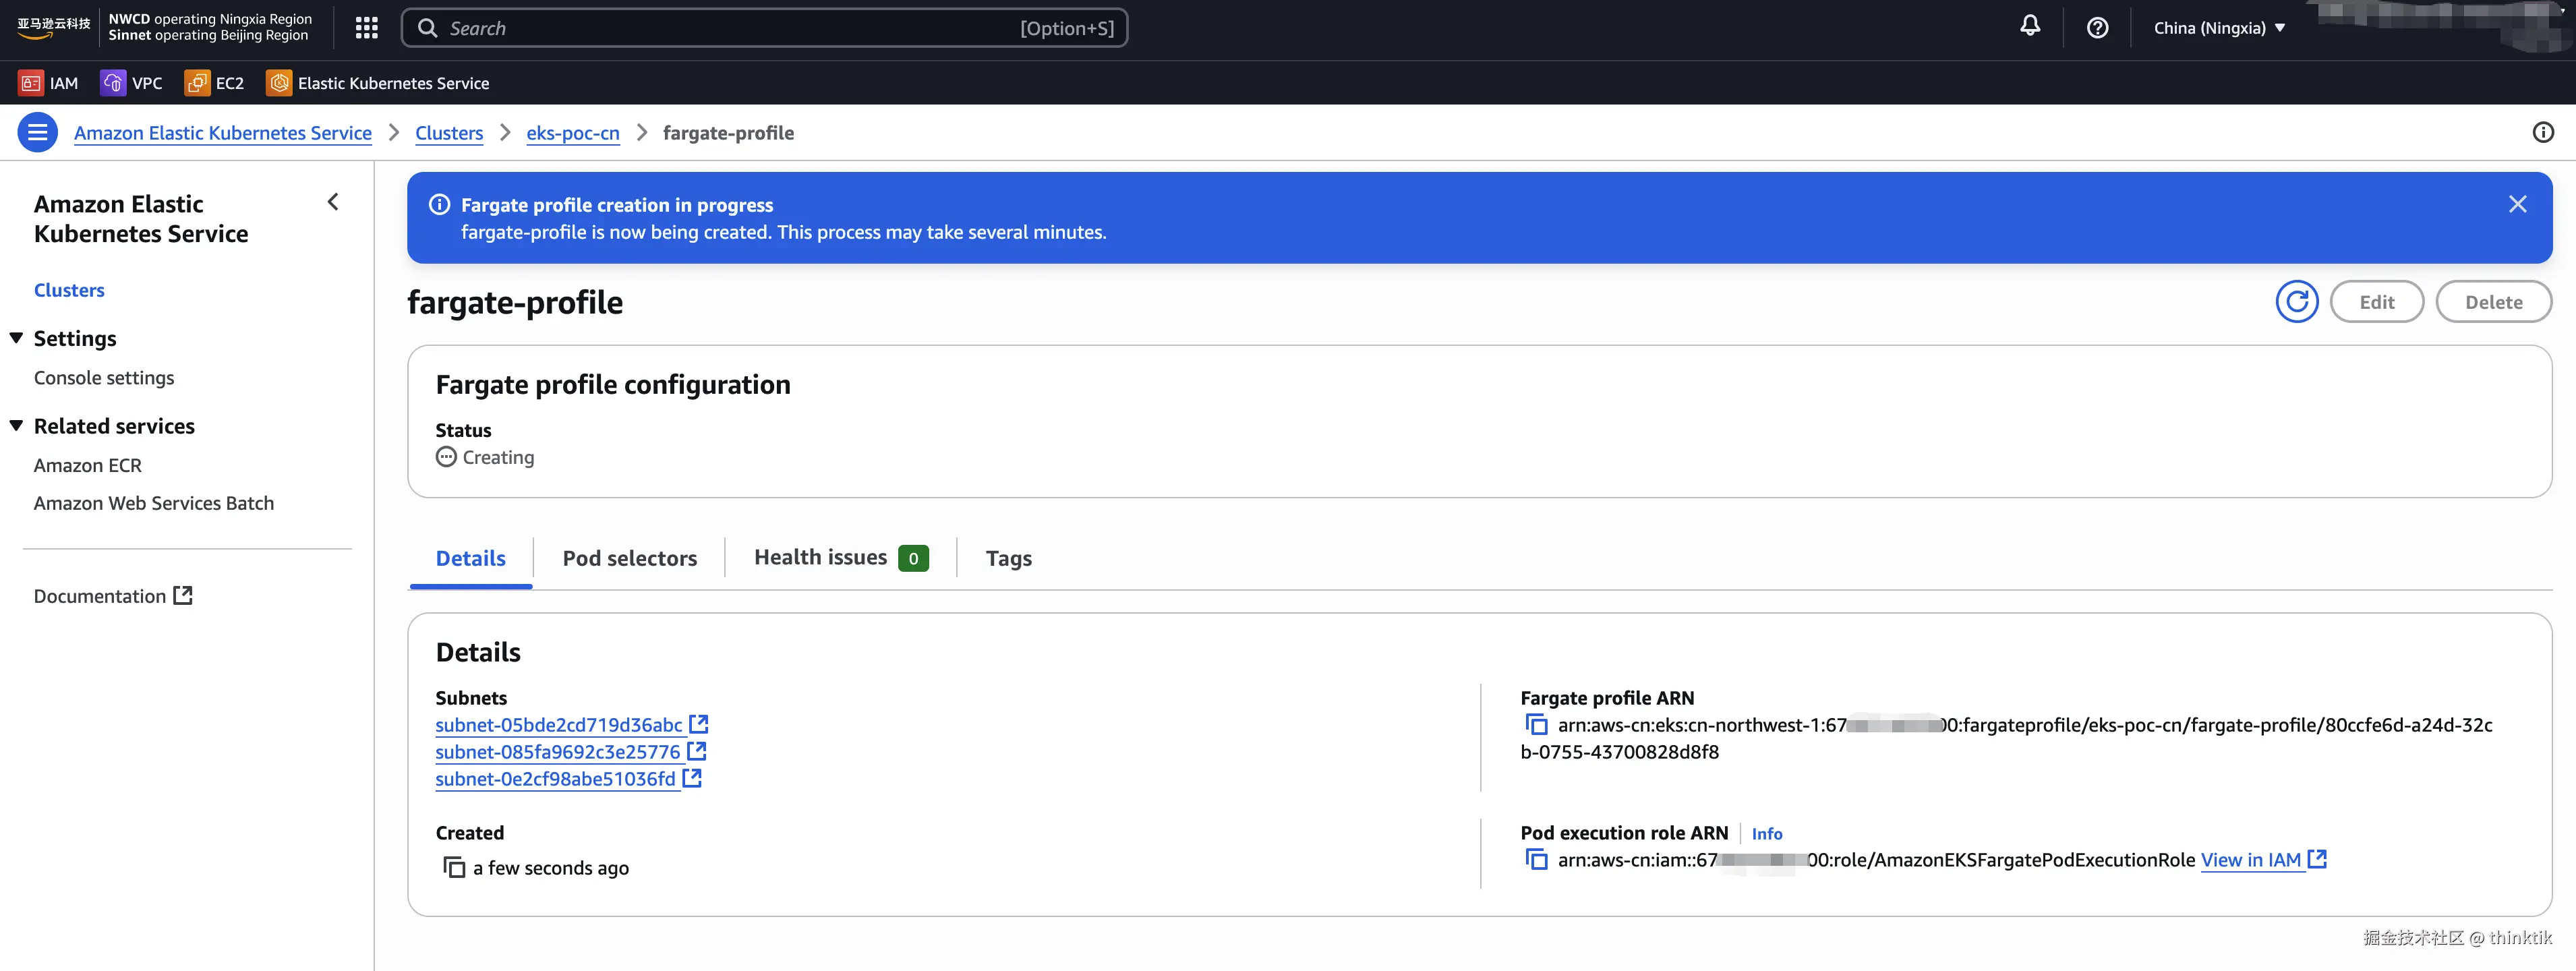Open the help question mark icon

[2097, 28]
